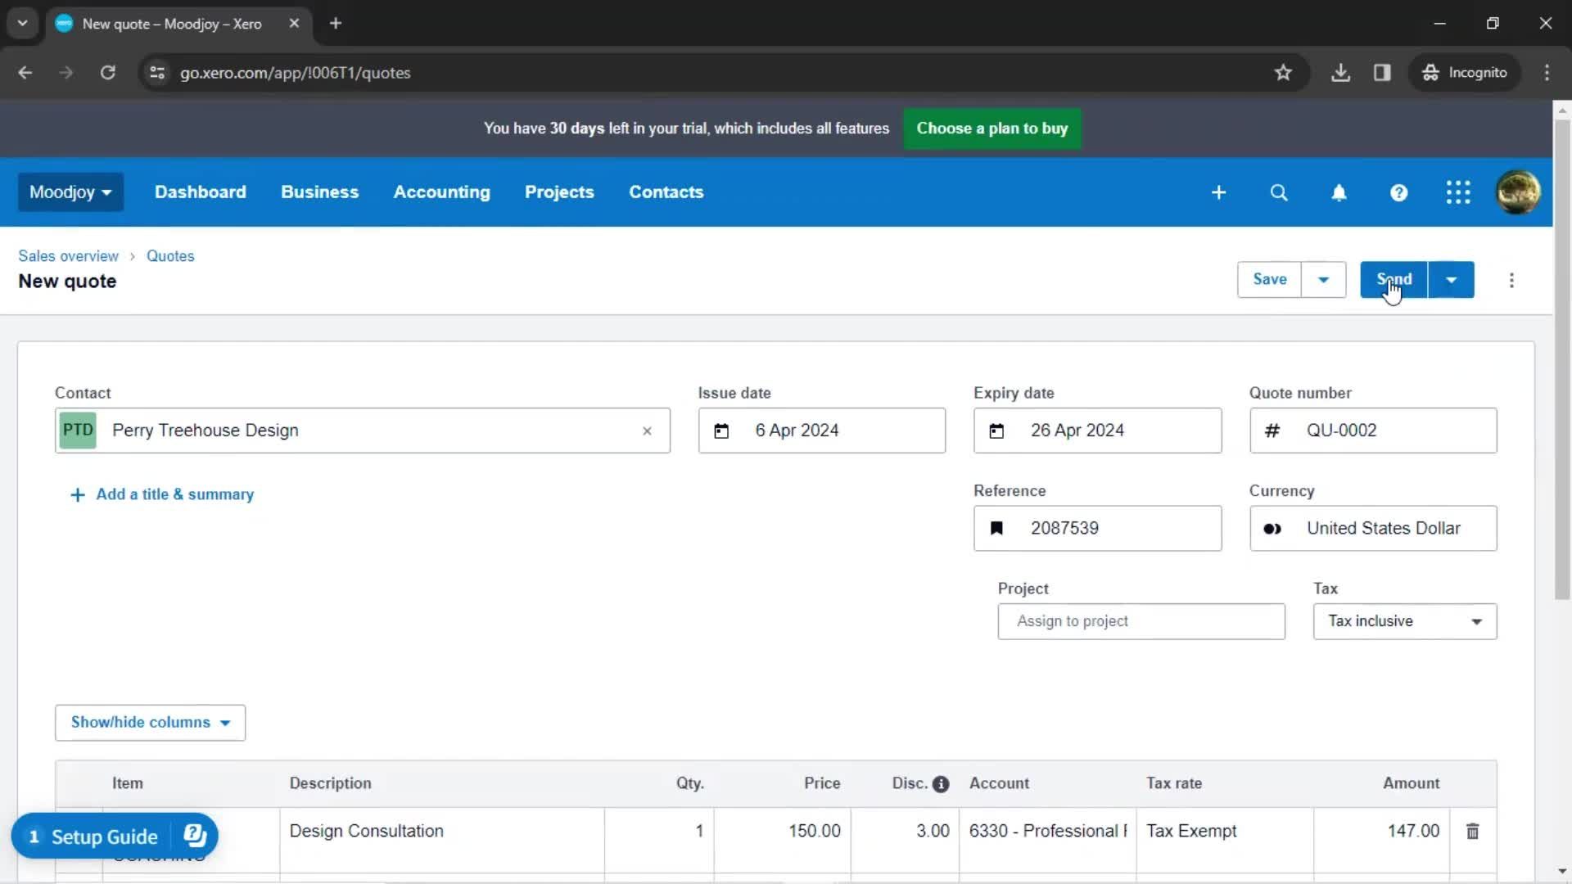Image resolution: width=1572 pixels, height=884 pixels.
Task: Open Chrome three-dot menu
Action: point(1547,73)
